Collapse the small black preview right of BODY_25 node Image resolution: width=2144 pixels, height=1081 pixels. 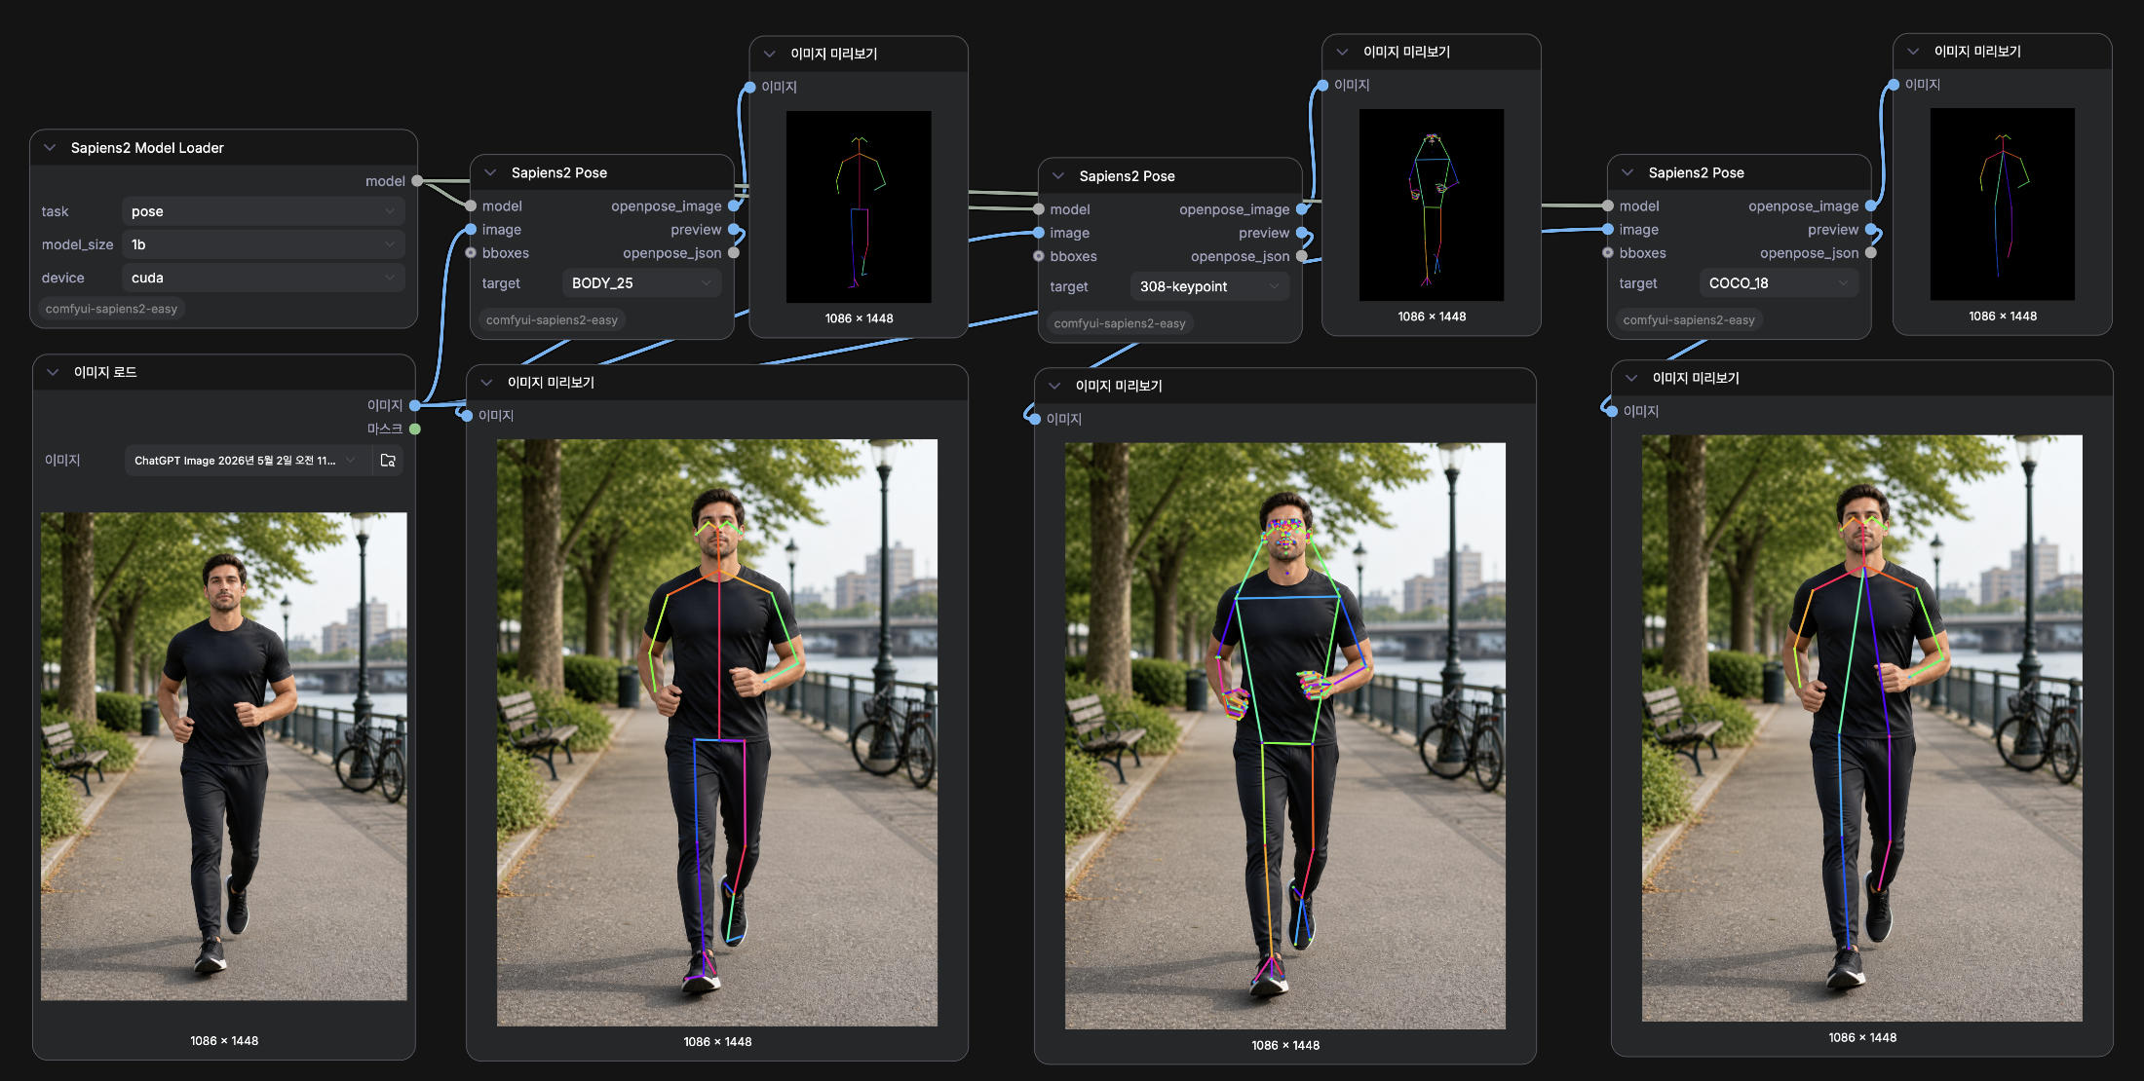(x=770, y=54)
